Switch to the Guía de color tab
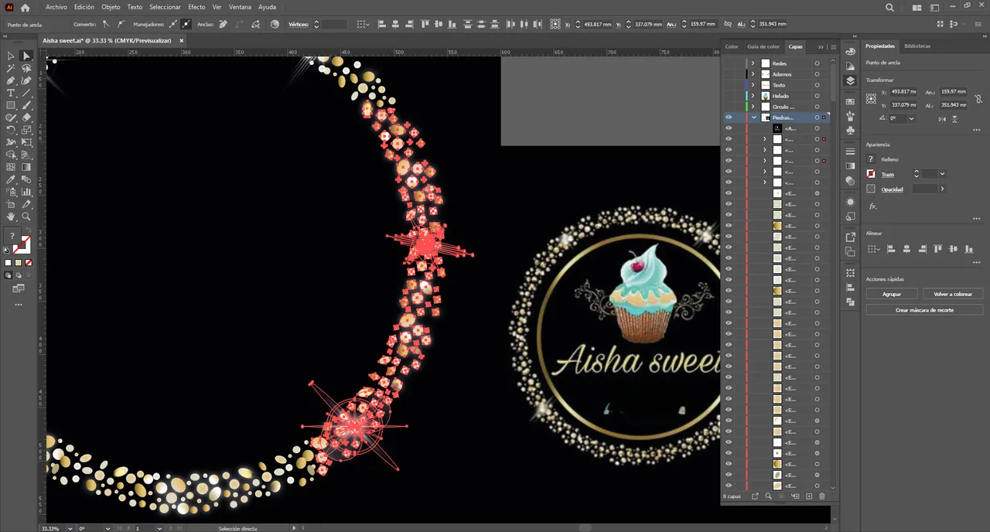 (x=763, y=46)
